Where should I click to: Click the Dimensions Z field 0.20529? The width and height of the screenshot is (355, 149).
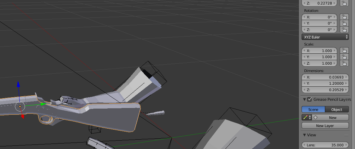[x=325, y=90]
